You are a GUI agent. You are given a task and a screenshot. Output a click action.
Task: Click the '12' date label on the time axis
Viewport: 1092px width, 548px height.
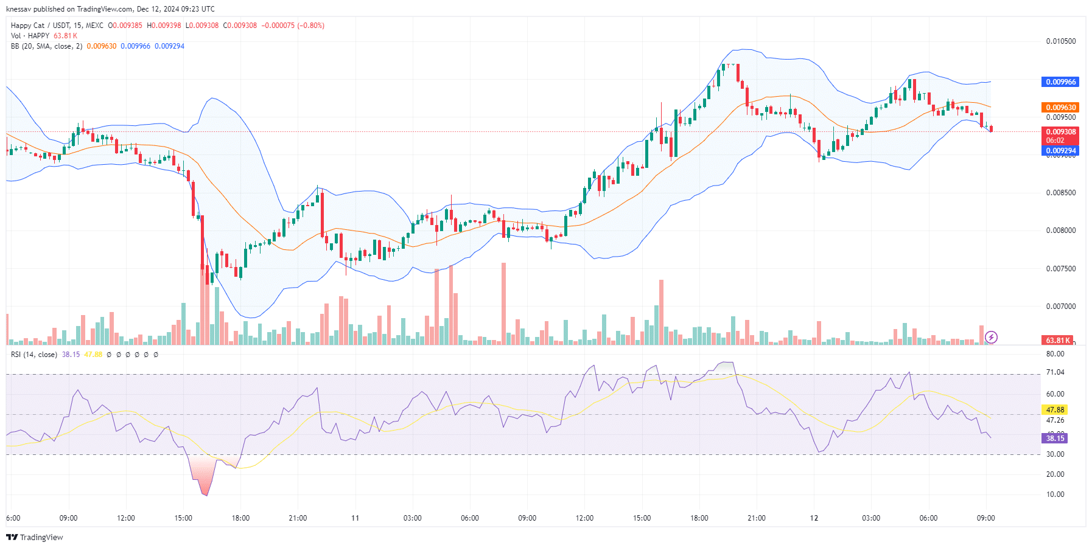click(814, 518)
